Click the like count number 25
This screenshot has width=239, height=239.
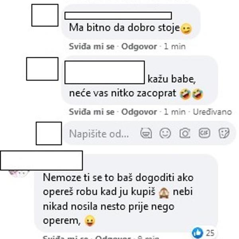pos(210,233)
